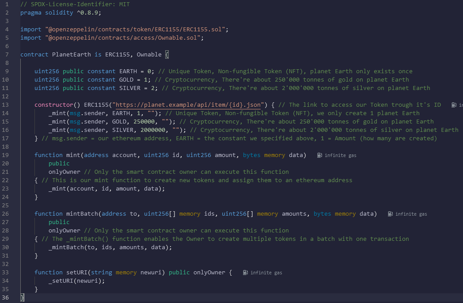Click constant name 'EARTH' on line 9

click(x=128, y=71)
